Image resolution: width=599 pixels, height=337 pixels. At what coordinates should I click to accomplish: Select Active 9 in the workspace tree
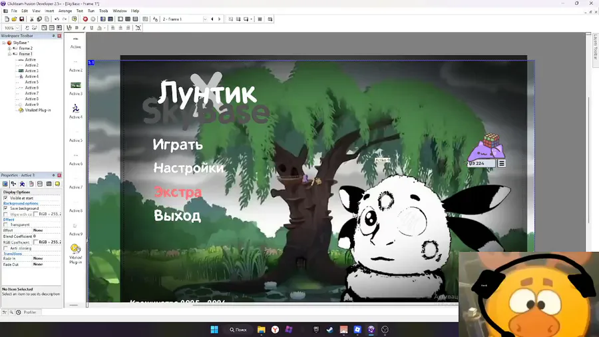(31, 105)
